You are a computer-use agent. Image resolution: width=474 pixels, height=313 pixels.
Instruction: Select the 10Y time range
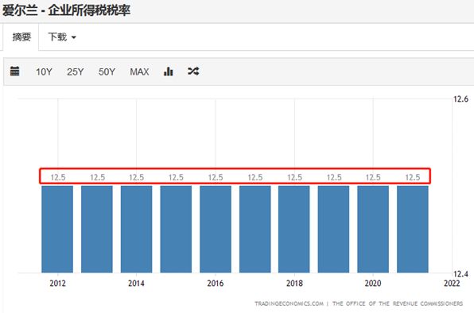coord(44,71)
